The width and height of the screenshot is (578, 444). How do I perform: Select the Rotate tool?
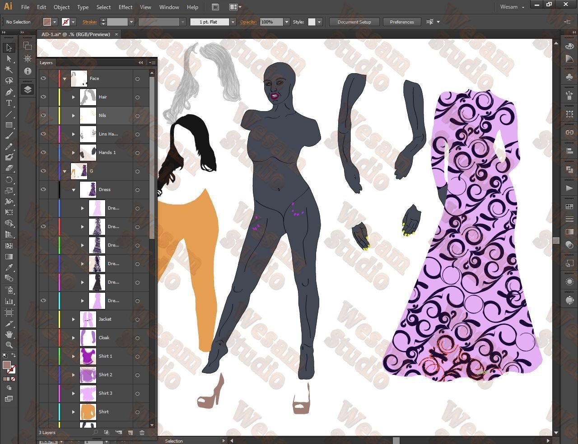9,180
